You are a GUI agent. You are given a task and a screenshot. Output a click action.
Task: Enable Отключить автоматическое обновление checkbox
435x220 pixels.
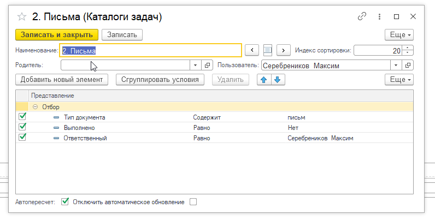coord(192,202)
